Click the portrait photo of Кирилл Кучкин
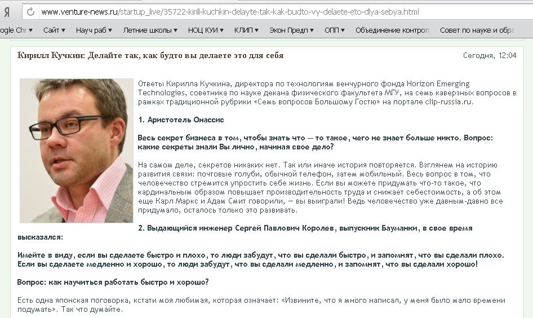This screenshot has width=533, height=318. click(77, 151)
